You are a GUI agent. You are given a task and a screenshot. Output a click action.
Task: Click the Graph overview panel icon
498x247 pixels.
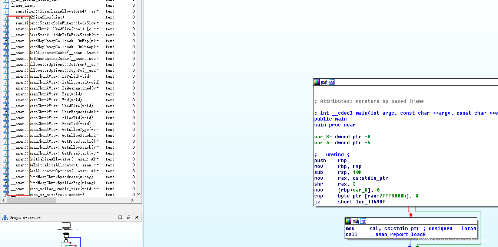click(x=5, y=217)
